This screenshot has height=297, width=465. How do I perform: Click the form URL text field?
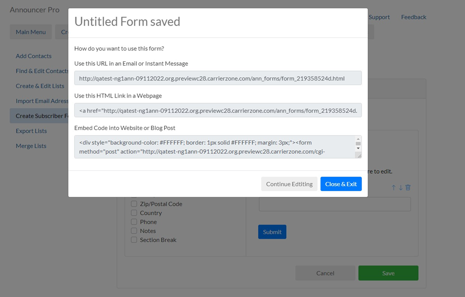pyautogui.click(x=218, y=78)
